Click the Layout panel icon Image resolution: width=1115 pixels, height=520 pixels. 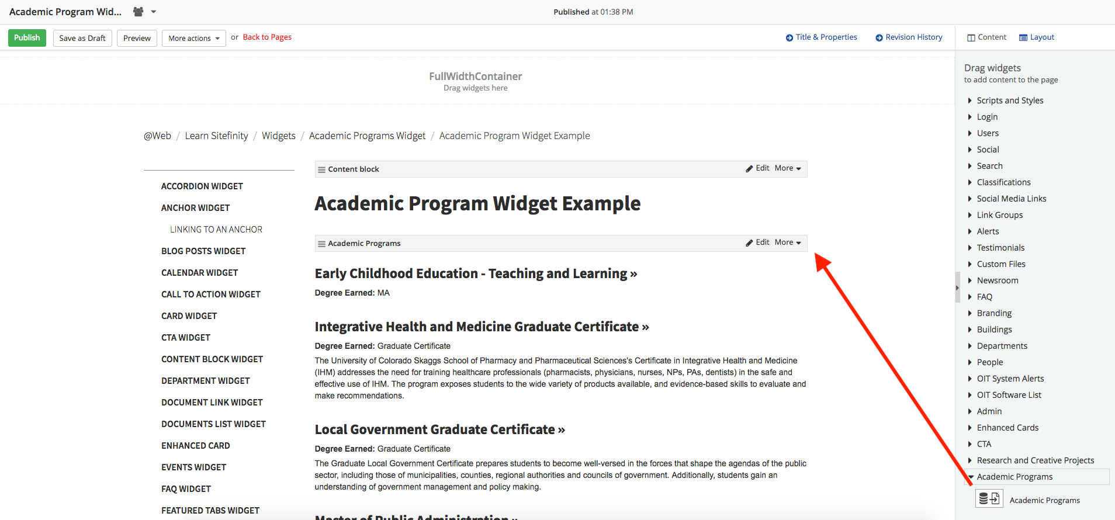coord(1023,37)
